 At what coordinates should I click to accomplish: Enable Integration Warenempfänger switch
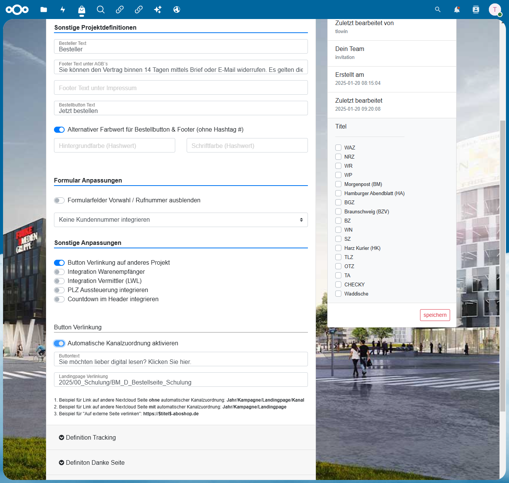[x=59, y=272]
